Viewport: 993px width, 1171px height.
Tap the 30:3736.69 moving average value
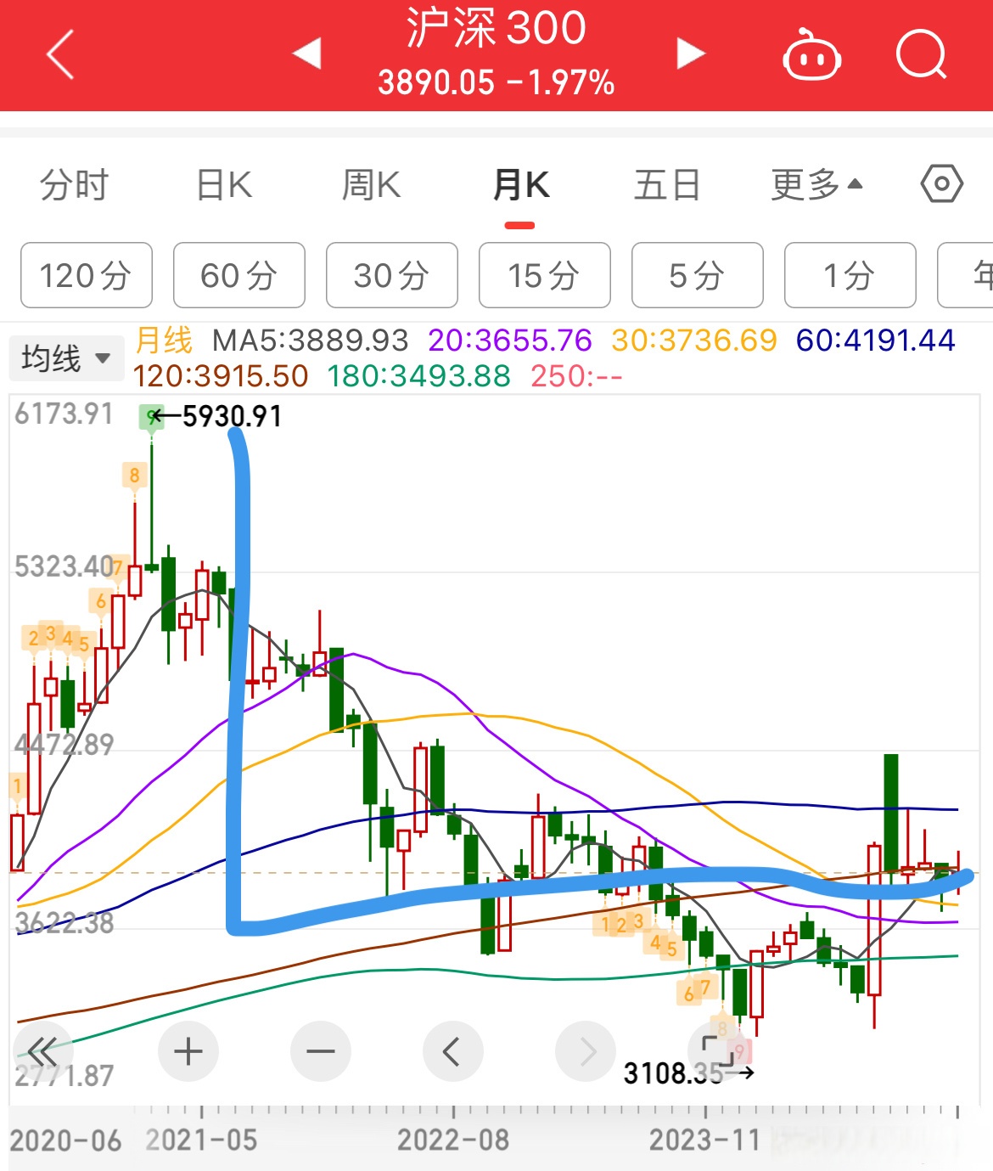[694, 341]
